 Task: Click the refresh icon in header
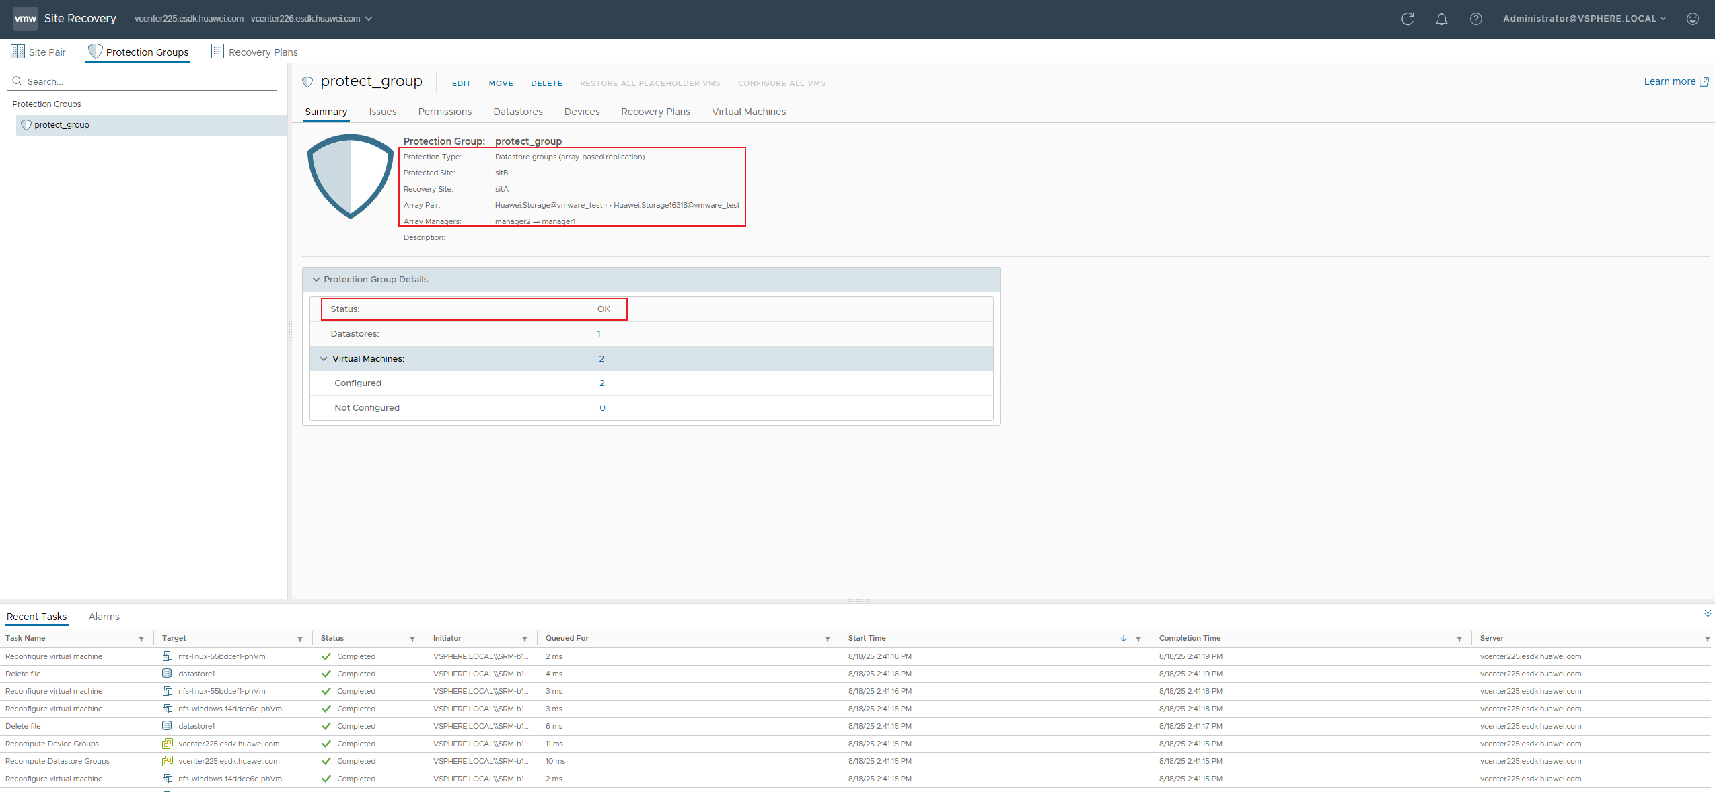click(x=1407, y=19)
